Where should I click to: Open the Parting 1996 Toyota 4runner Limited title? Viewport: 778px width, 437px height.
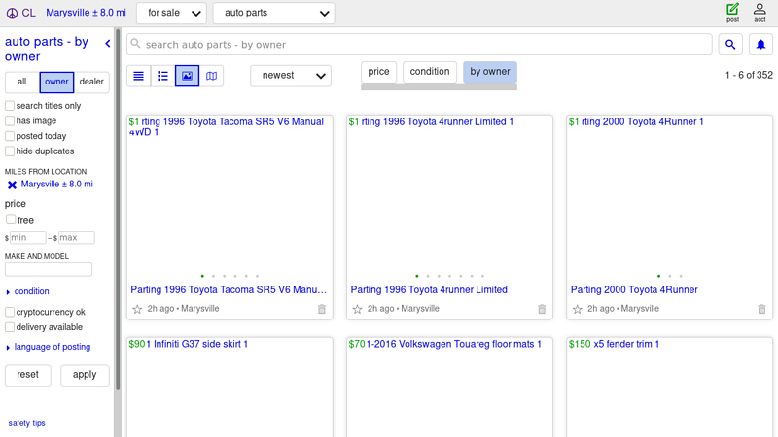(429, 289)
